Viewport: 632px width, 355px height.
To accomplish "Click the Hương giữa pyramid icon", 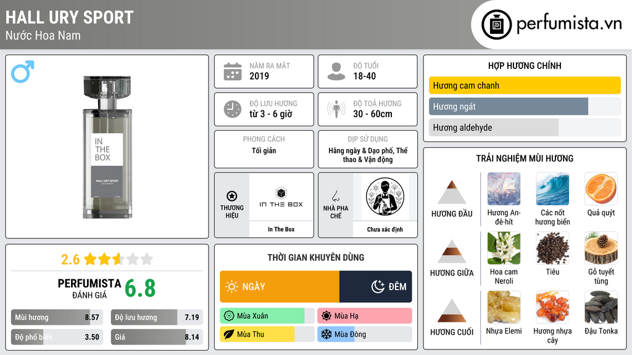I will pyautogui.click(x=452, y=251).
